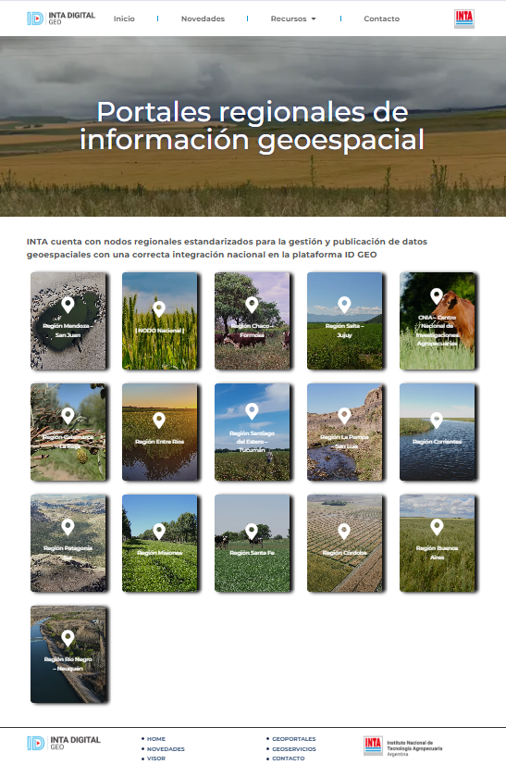This screenshot has width=506, height=765.
Task: Click the pin icon on Región Río Negro – Neuquén card
Action: pyautogui.click(x=68, y=638)
